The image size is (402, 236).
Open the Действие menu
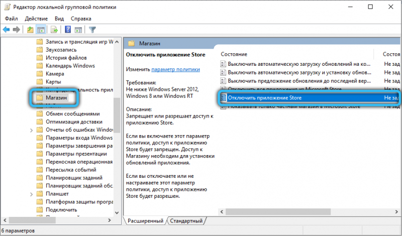click(x=36, y=19)
